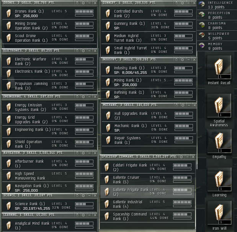The width and height of the screenshot is (237, 232).
Task: Toggle the pin circle on Navigation window
Action: click(x=83, y=153)
